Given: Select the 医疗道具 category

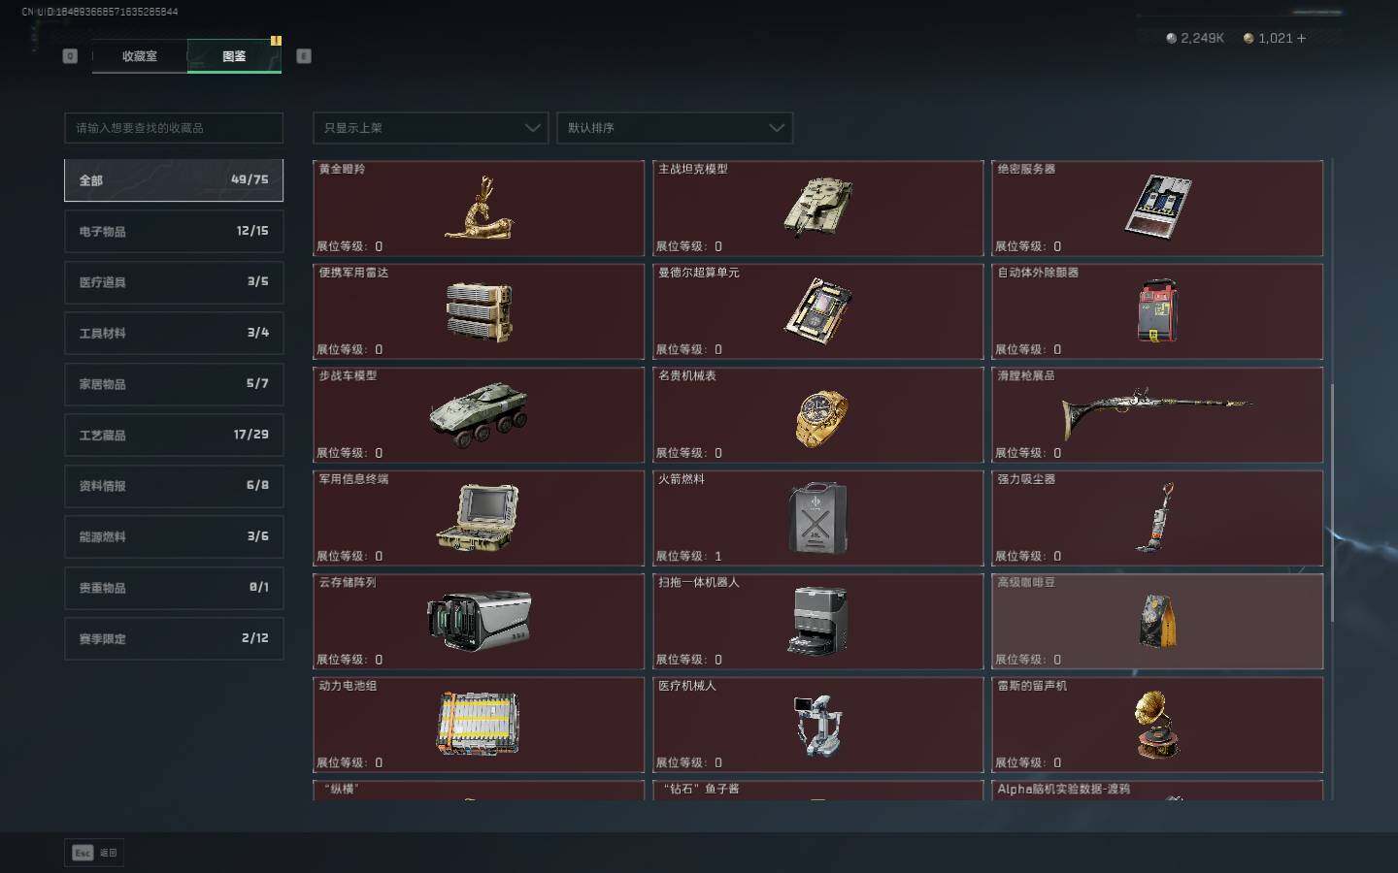Looking at the screenshot, I should click(174, 282).
